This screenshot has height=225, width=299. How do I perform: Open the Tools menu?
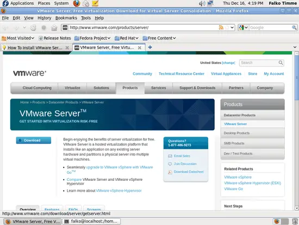pos(86,18)
